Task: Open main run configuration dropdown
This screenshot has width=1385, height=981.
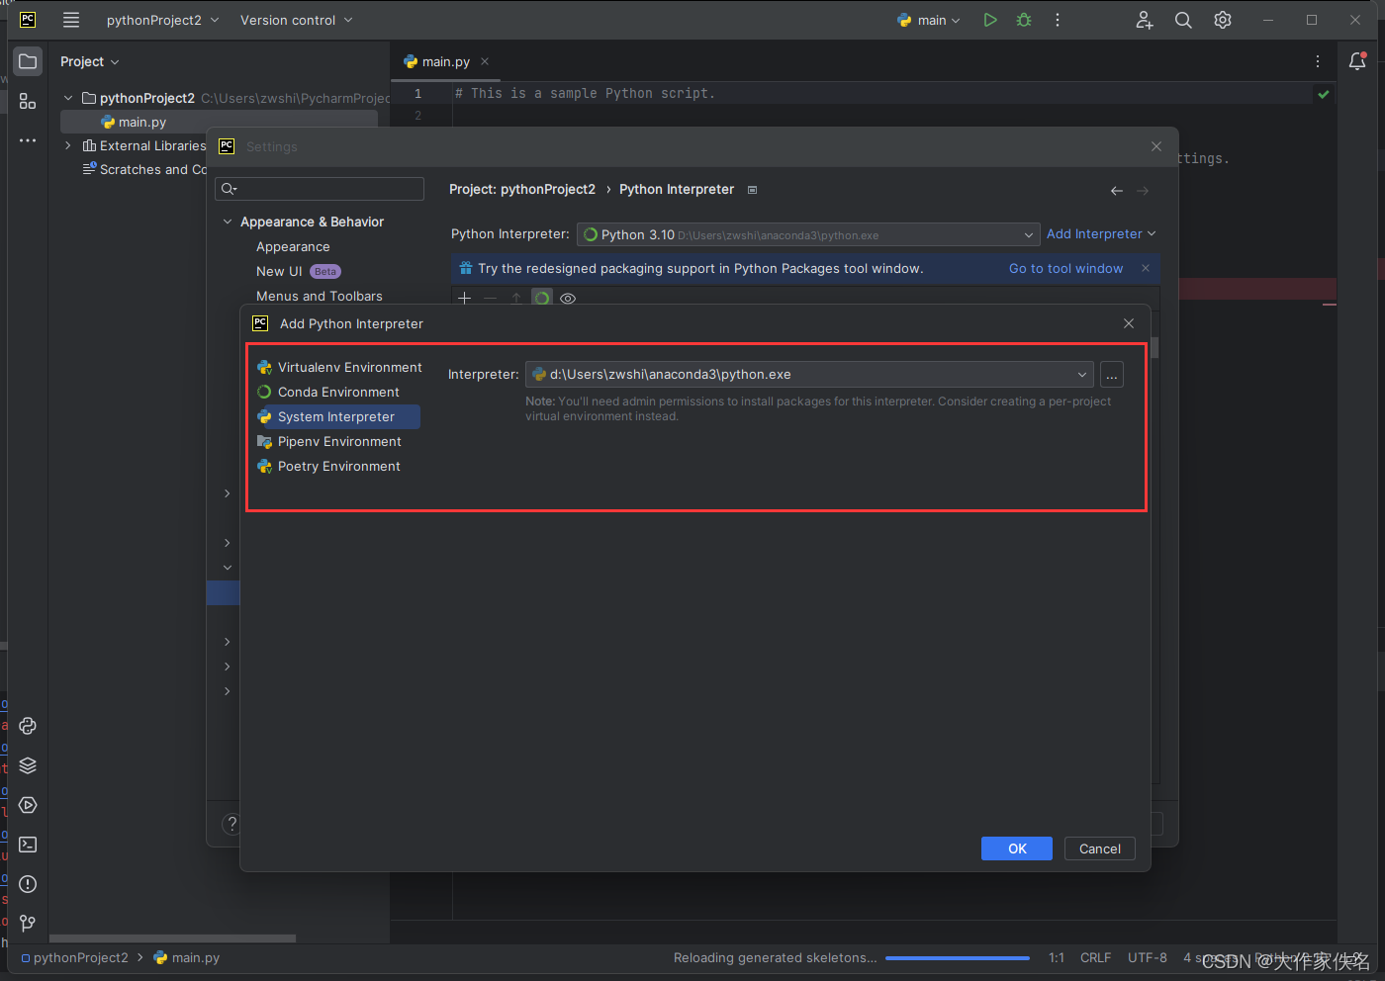Action: pos(928,20)
